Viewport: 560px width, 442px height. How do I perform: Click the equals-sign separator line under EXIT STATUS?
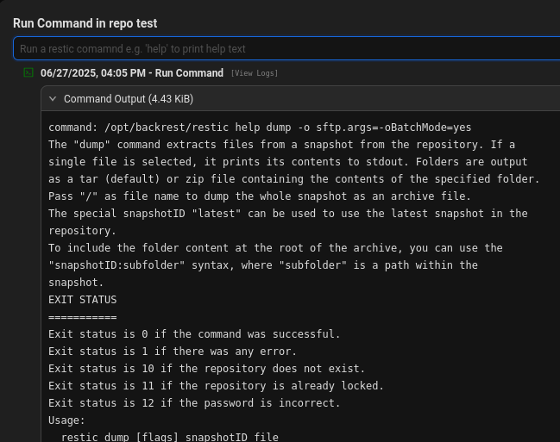click(x=82, y=317)
